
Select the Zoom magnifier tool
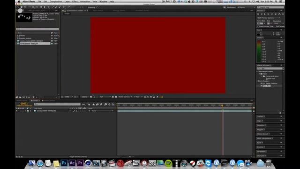(x=25, y=8)
